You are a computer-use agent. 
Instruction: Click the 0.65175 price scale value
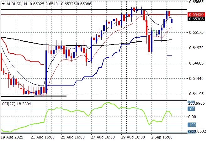pyautogui.click(x=196, y=33)
